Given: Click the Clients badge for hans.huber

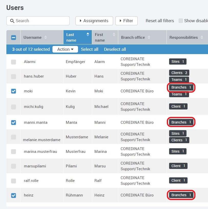Looking at the screenshot, I should [179, 73].
